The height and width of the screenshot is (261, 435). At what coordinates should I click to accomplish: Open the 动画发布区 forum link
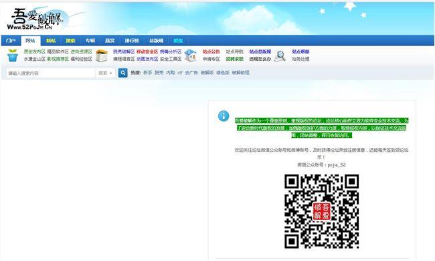point(147,59)
